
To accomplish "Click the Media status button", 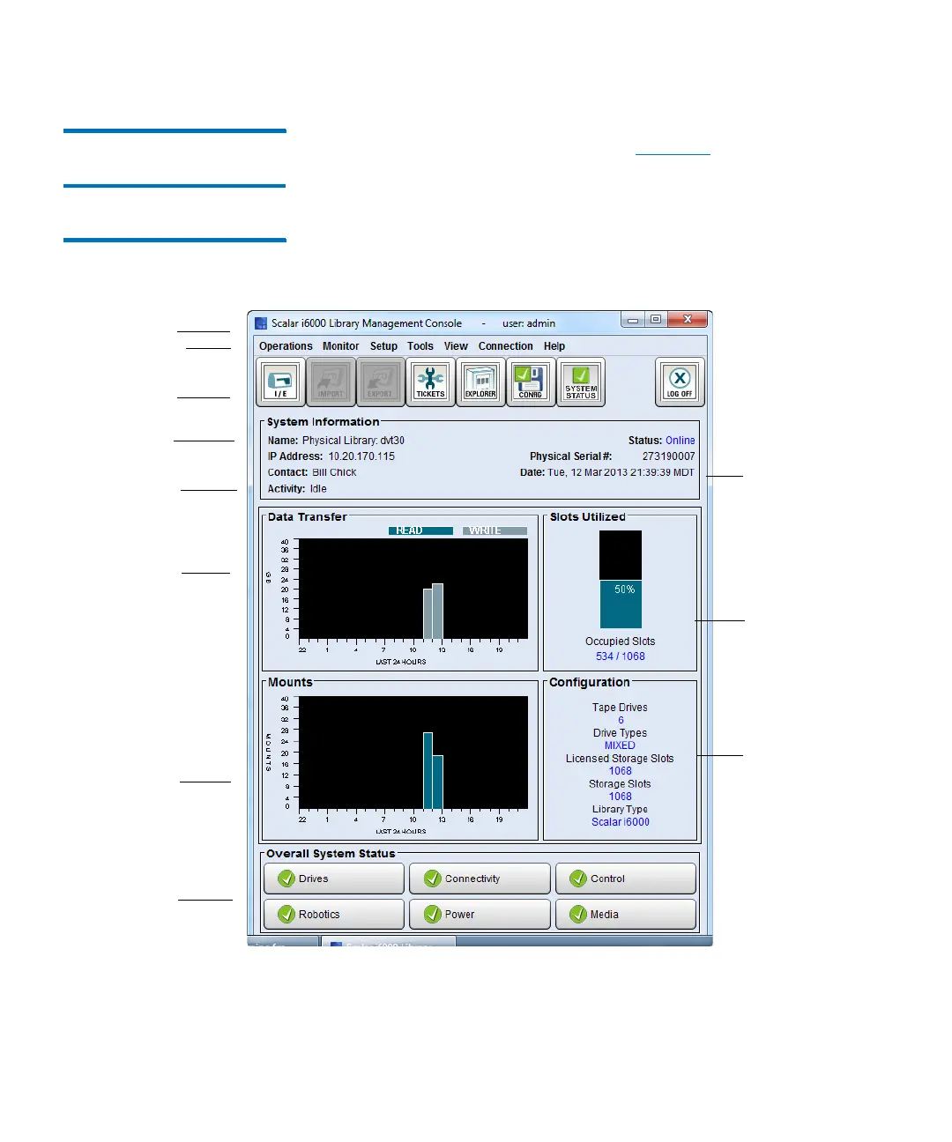I will (625, 914).
